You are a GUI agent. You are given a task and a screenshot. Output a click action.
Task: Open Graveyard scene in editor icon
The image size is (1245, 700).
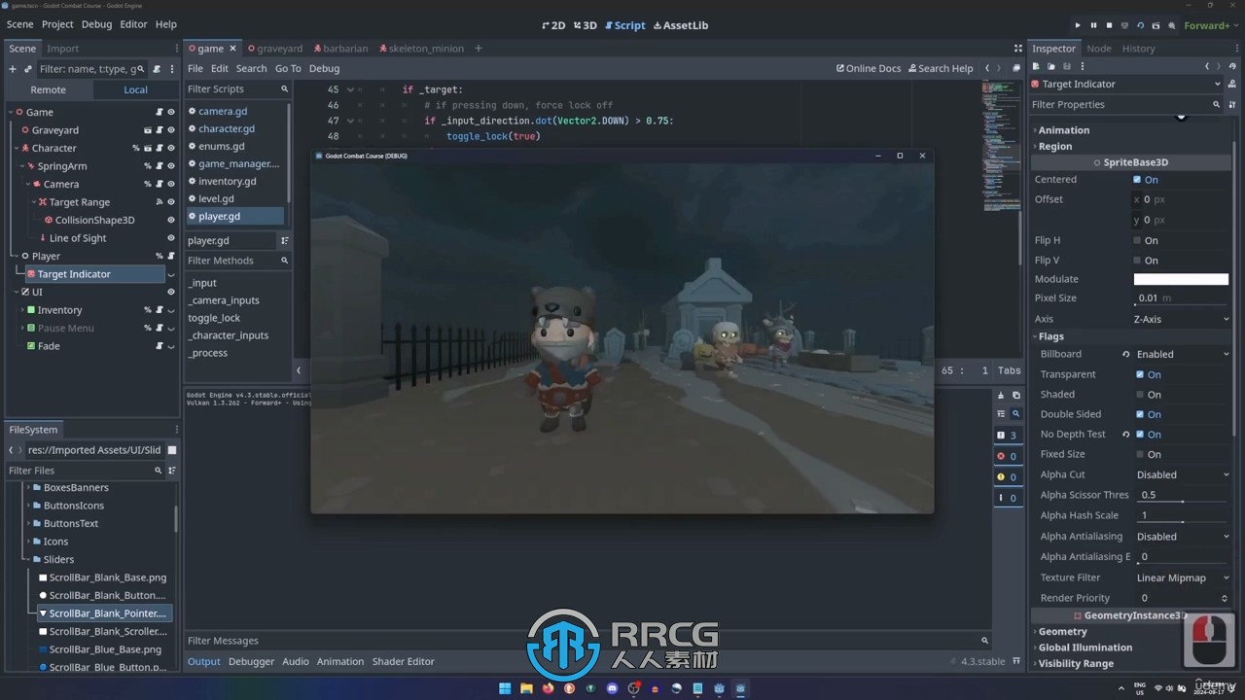[148, 130]
